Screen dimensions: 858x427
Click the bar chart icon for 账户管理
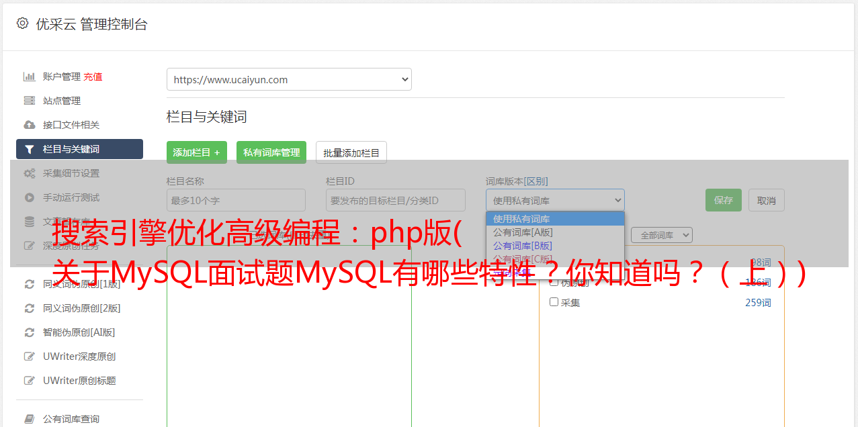tap(30, 77)
